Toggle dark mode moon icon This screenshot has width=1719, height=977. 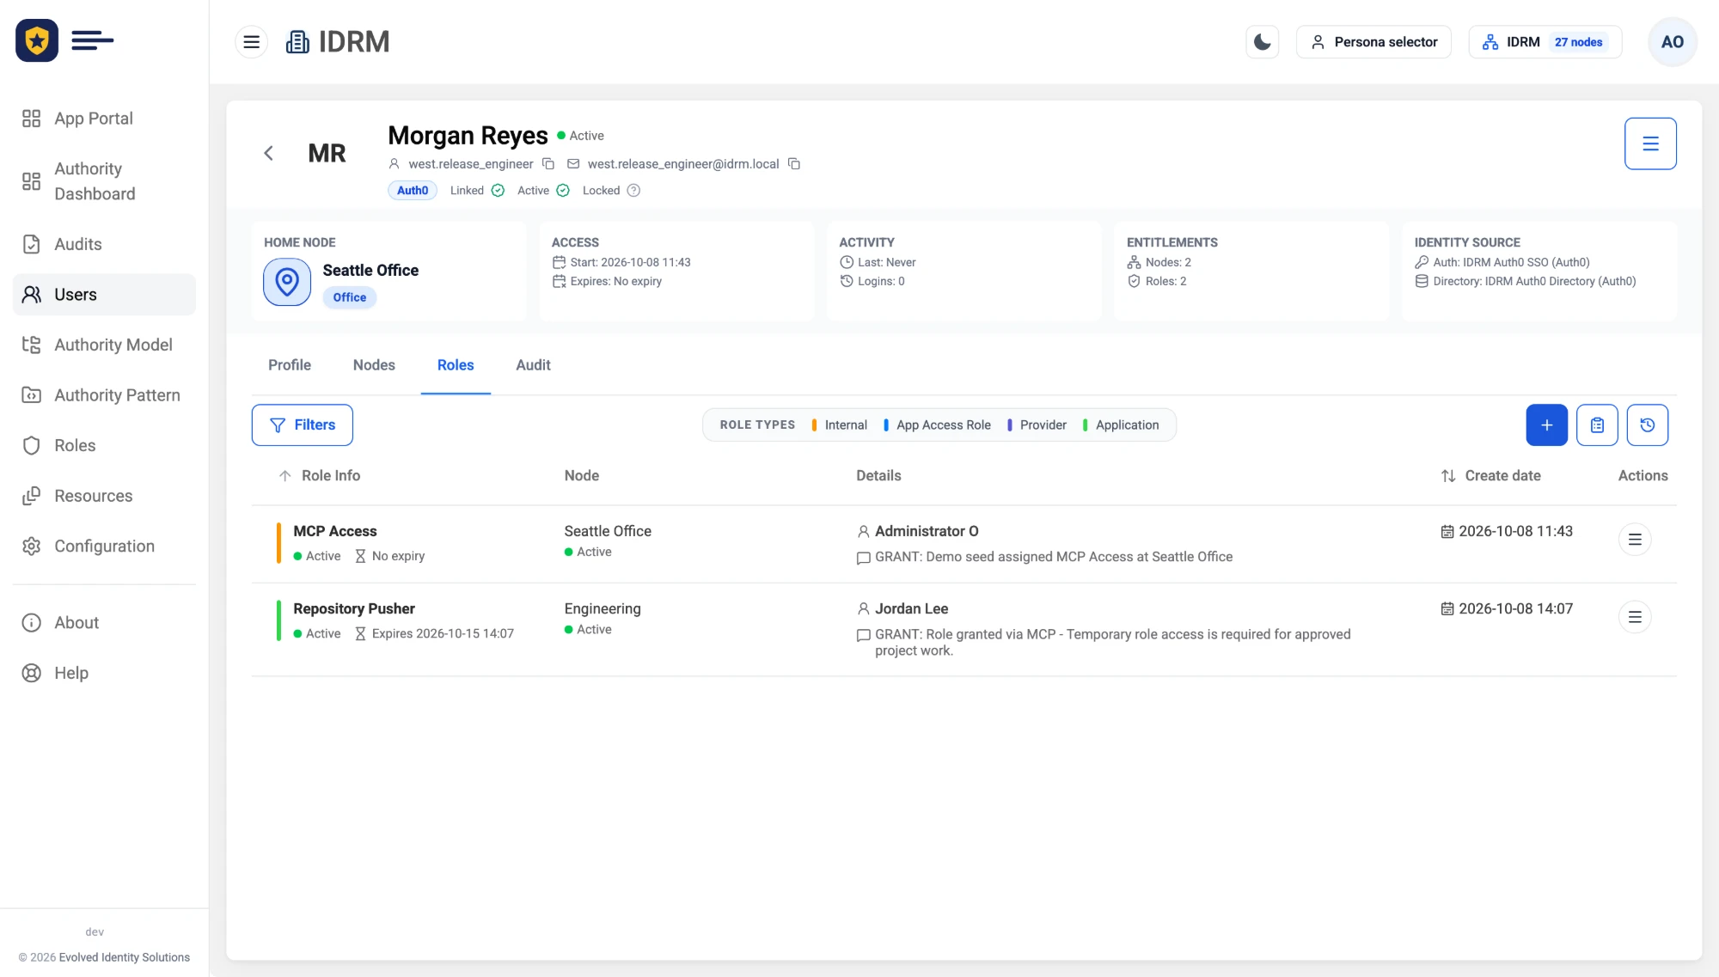pos(1262,42)
